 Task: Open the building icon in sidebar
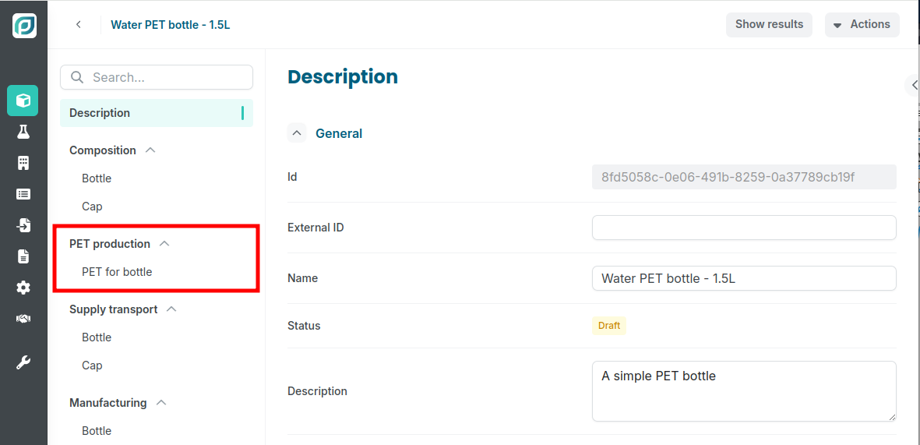(23, 163)
